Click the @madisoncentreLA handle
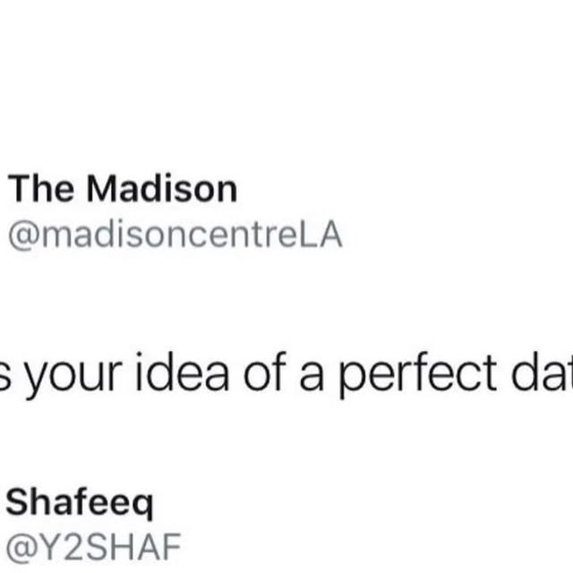This screenshot has width=573, height=573. 175,235
